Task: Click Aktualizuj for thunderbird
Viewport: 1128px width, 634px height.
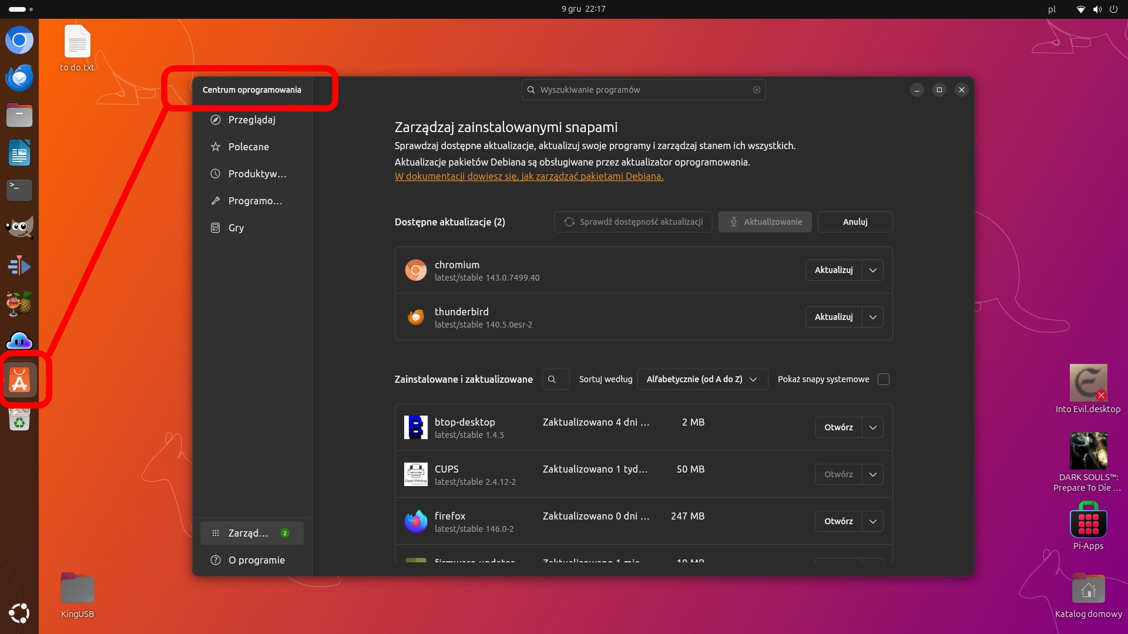Action: point(833,316)
